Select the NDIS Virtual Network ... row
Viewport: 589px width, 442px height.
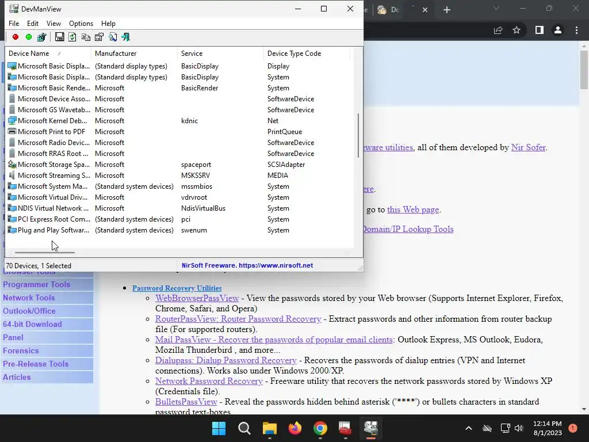[x=179, y=208]
